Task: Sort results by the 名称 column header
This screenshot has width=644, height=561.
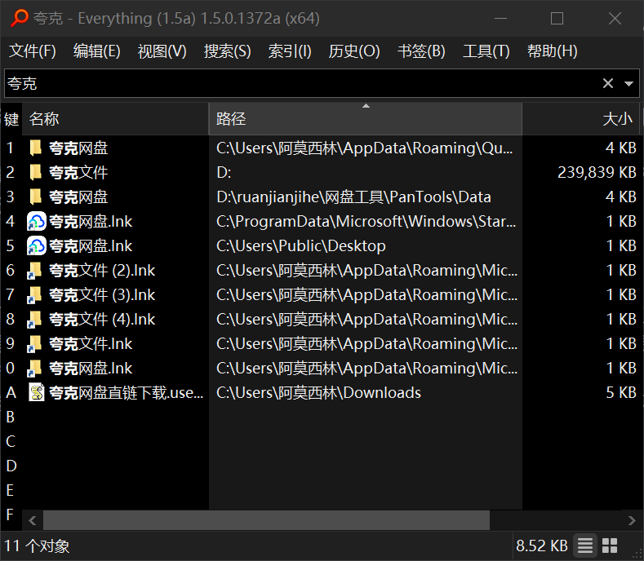Action: [x=115, y=119]
